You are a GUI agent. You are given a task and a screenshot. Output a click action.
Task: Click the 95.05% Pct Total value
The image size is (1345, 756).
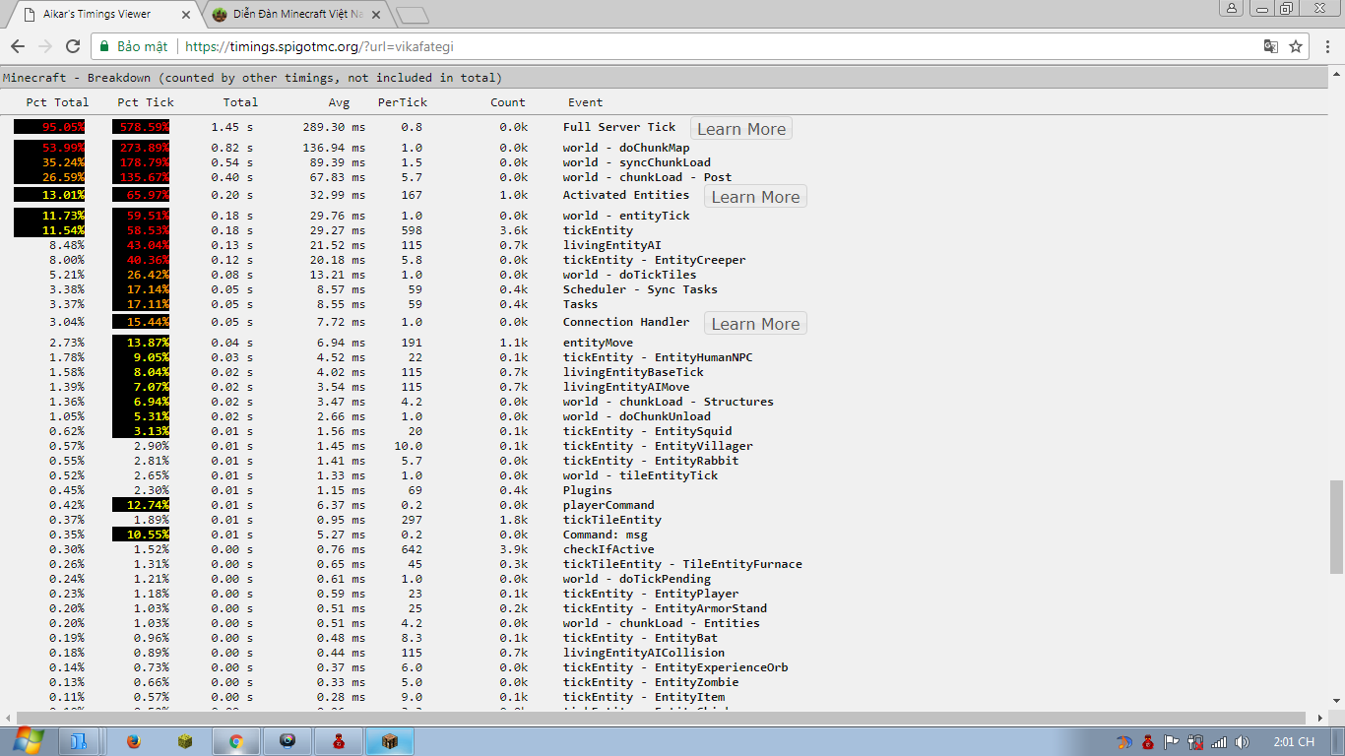(x=63, y=127)
